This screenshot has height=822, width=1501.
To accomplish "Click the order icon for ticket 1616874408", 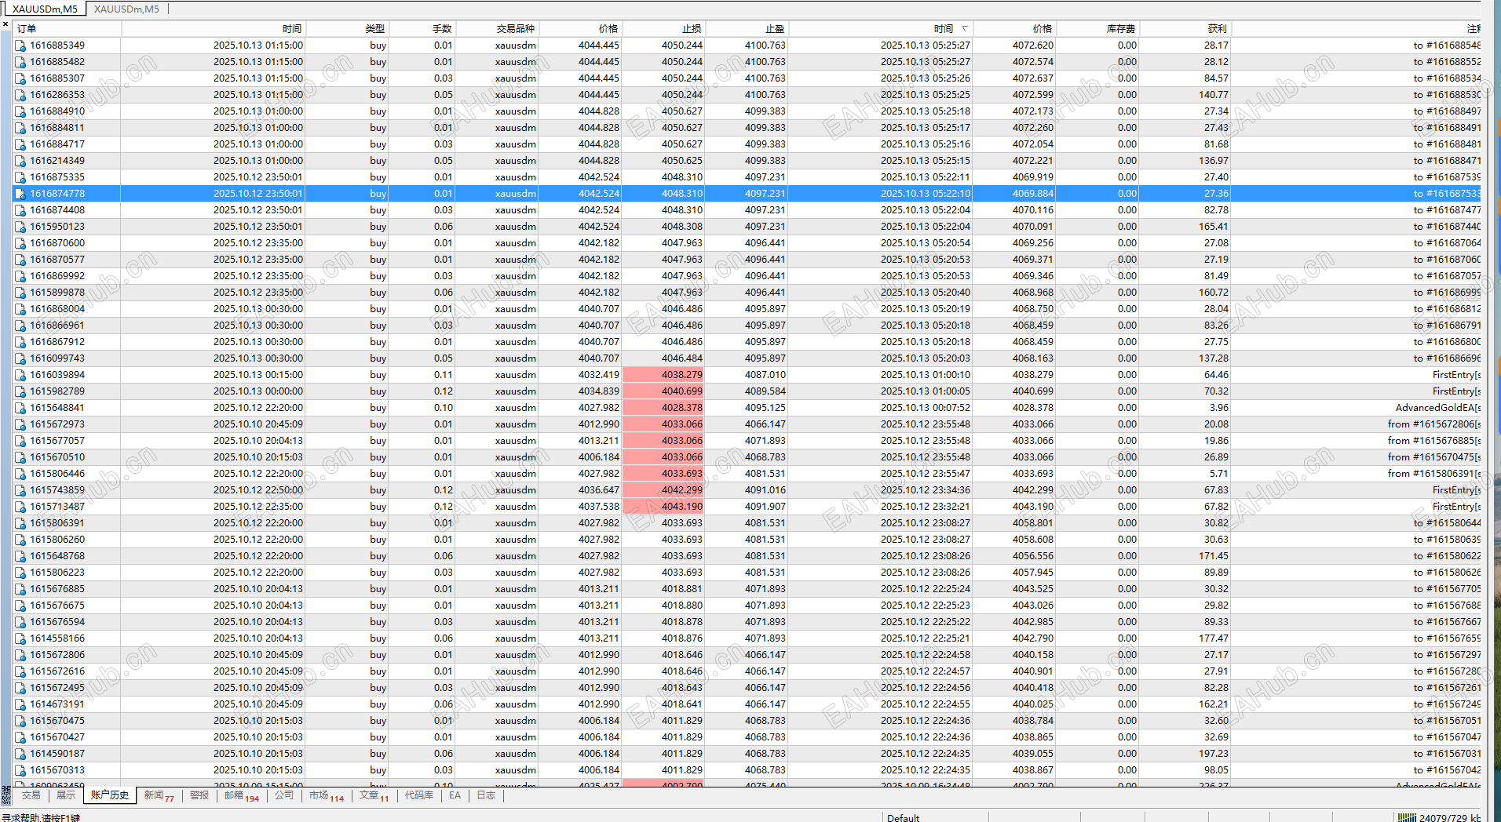I will click(x=20, y=210).
